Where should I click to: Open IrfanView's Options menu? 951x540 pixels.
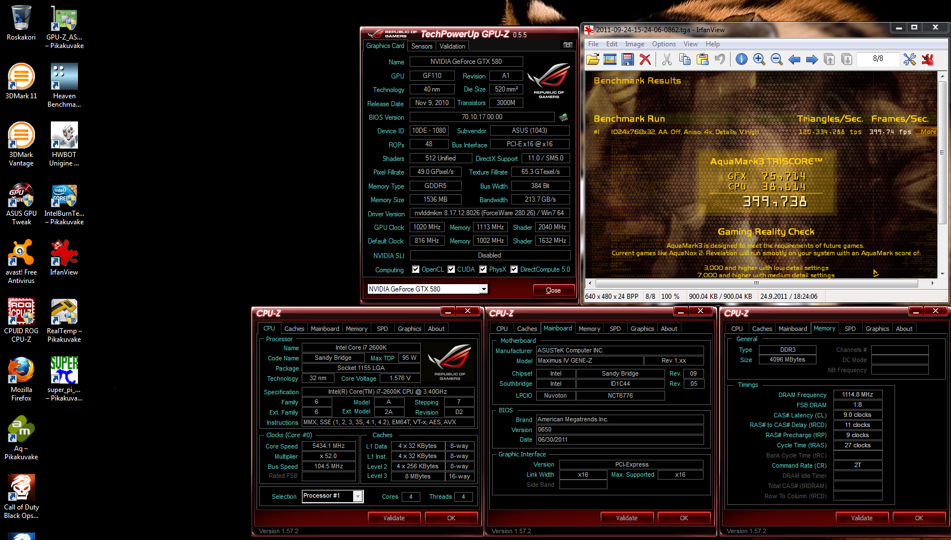pyautogui.click(x=664, y=44)
